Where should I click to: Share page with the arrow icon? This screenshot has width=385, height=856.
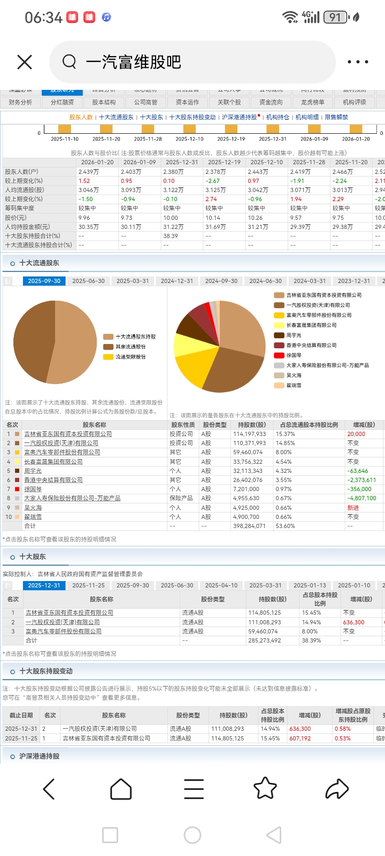tap(337, 789)
